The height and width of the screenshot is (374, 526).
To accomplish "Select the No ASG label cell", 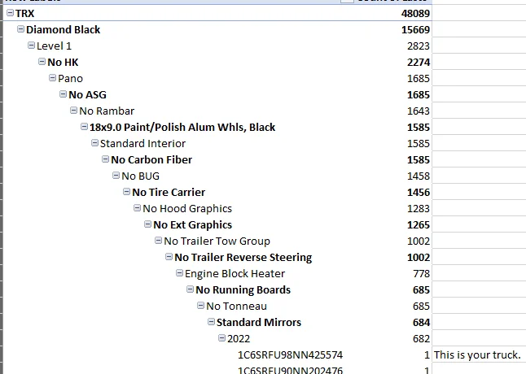I will (87, 95).
